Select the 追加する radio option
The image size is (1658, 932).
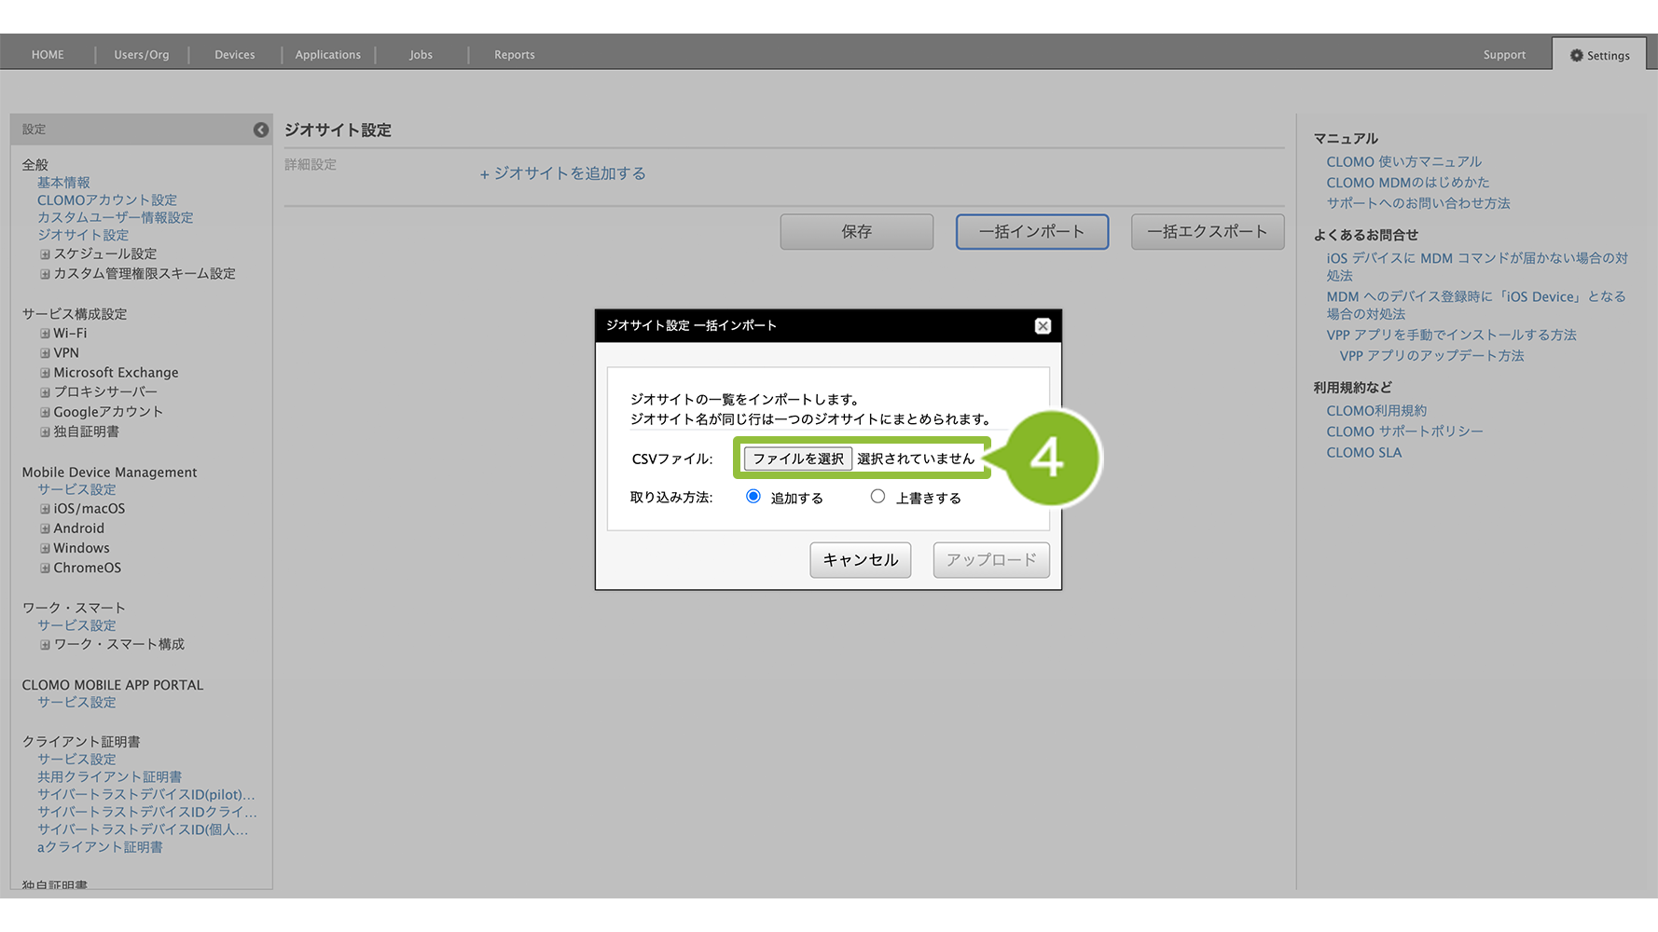[753, 497]
